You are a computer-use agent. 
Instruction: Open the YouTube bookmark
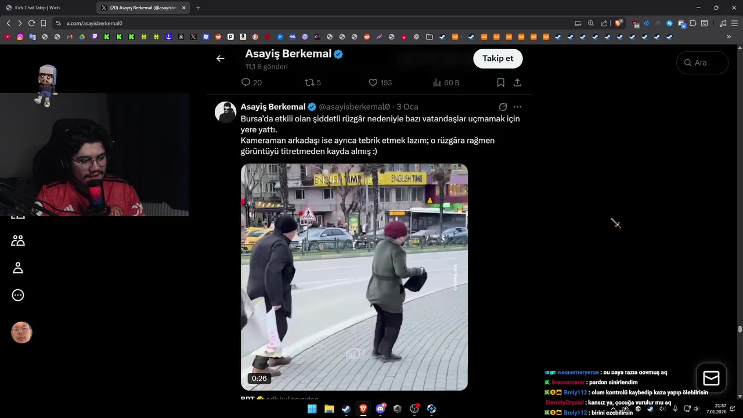coord(8,37)
